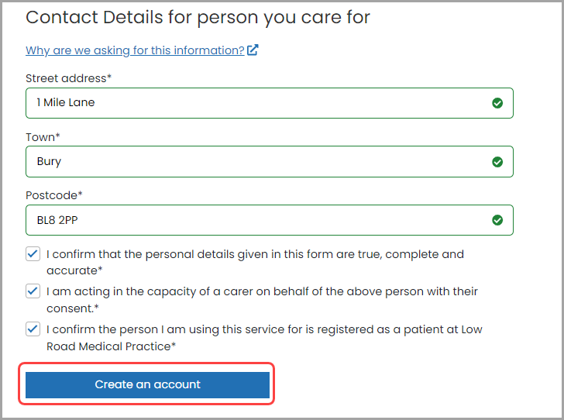Click the 'Create an account' button
This screenshot has width=564, height=420.
click(147, 384)
